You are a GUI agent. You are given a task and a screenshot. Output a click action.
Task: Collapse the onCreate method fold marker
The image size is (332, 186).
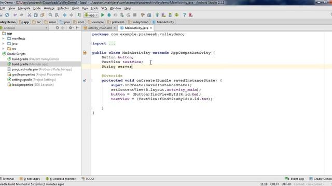click(x=91, y=81)
